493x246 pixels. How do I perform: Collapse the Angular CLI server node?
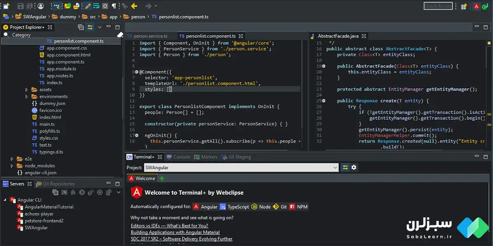[5, 200]
